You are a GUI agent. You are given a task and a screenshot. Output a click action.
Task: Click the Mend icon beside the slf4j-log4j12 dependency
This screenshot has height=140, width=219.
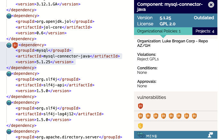click(x=9, y=103)
